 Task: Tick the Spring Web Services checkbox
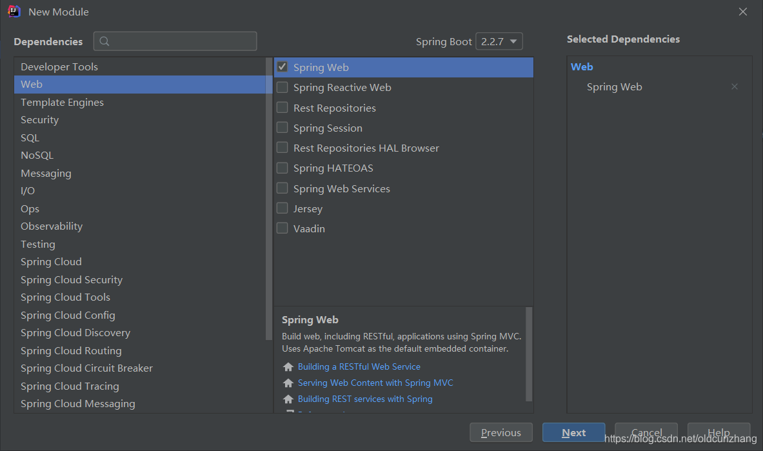(x=282, y=188)
